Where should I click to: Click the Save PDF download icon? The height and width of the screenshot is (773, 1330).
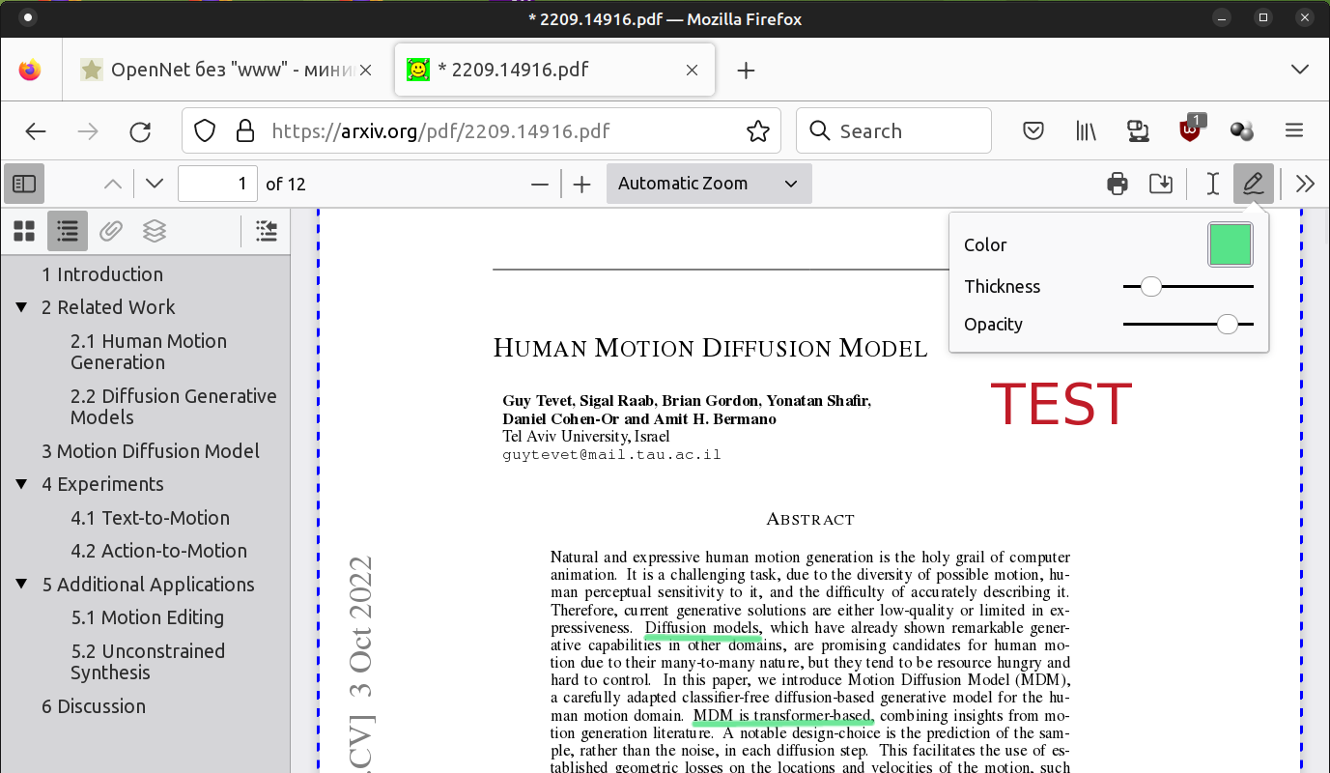point(1161,184)
